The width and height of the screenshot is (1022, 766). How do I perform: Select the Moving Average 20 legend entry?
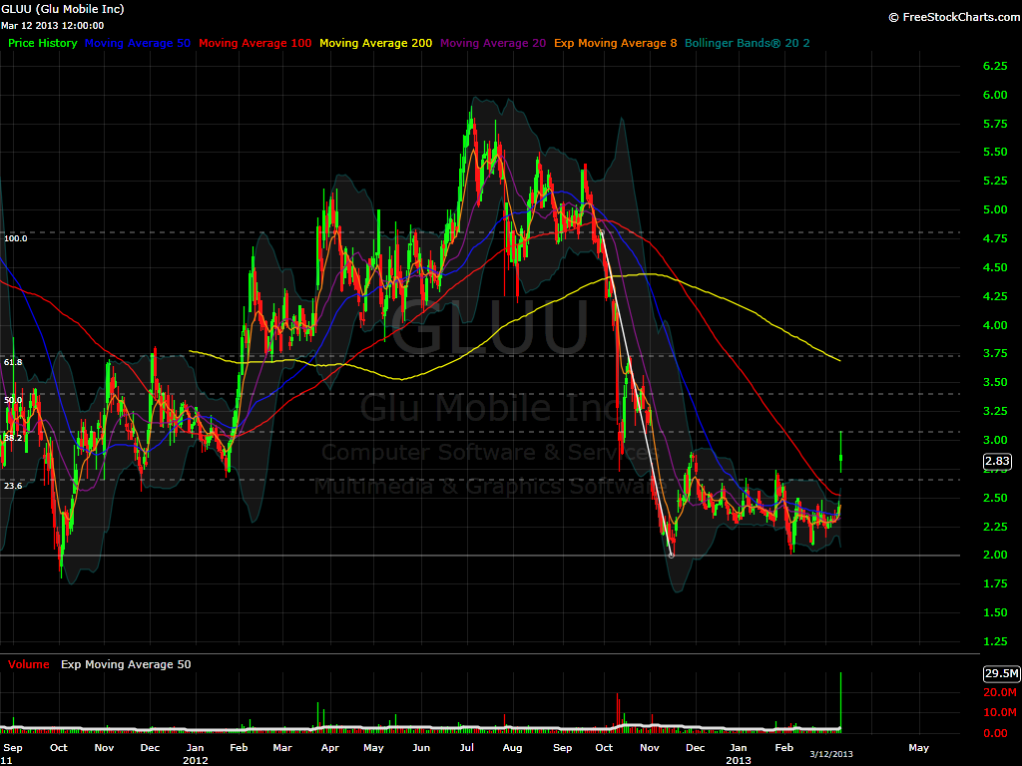tap(492, 43)
